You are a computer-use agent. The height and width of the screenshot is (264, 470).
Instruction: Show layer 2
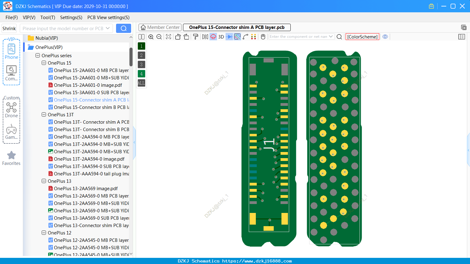click(141, 55)
